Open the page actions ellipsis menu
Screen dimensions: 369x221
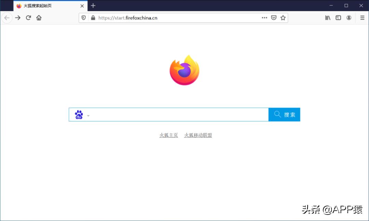[x=264, y=18]
